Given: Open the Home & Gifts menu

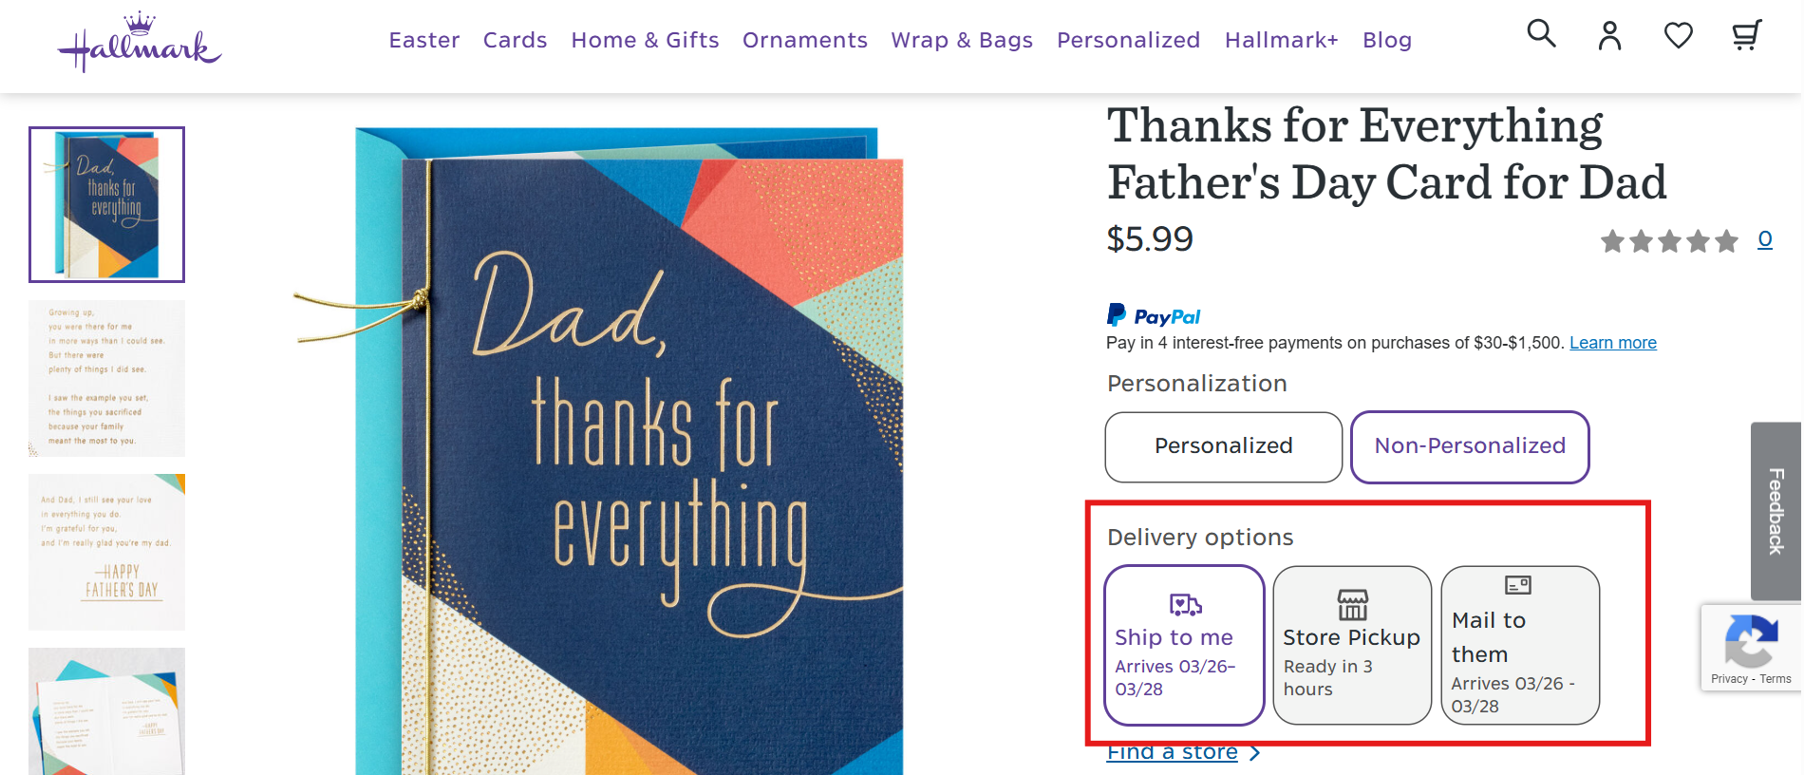Looking at the screenshot, I should click(645, 40).
